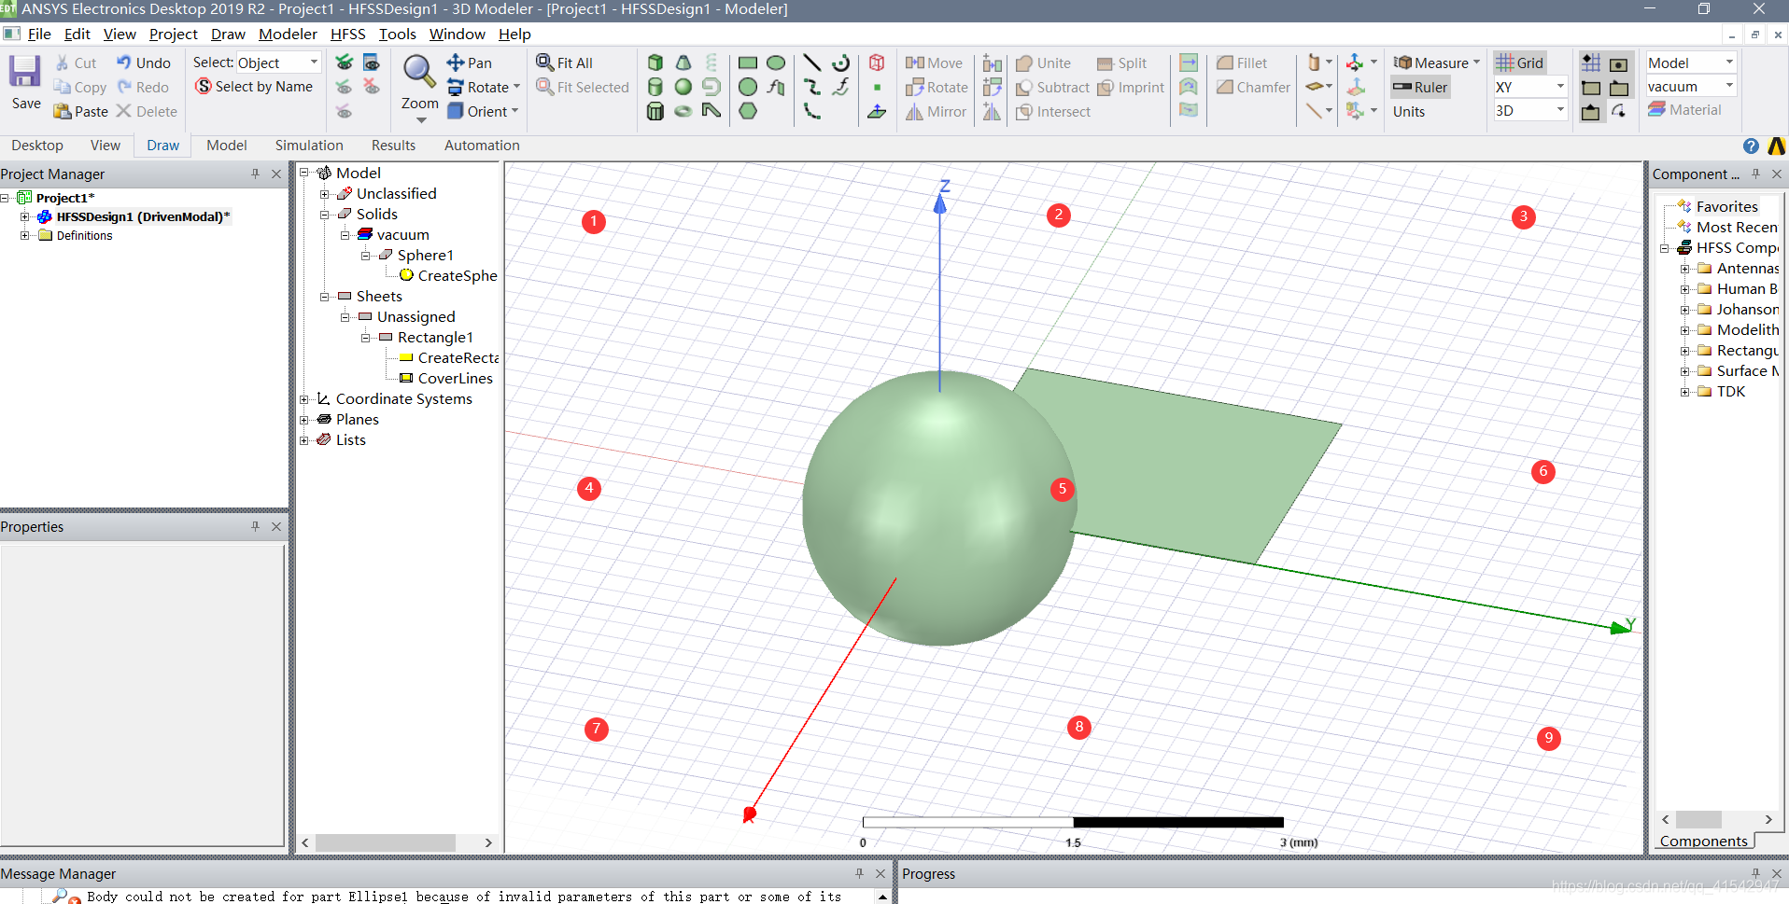The image size is (1789, 904).
Task: Select the Draw regular polygon hexagon tool
Action: (748, 111)
